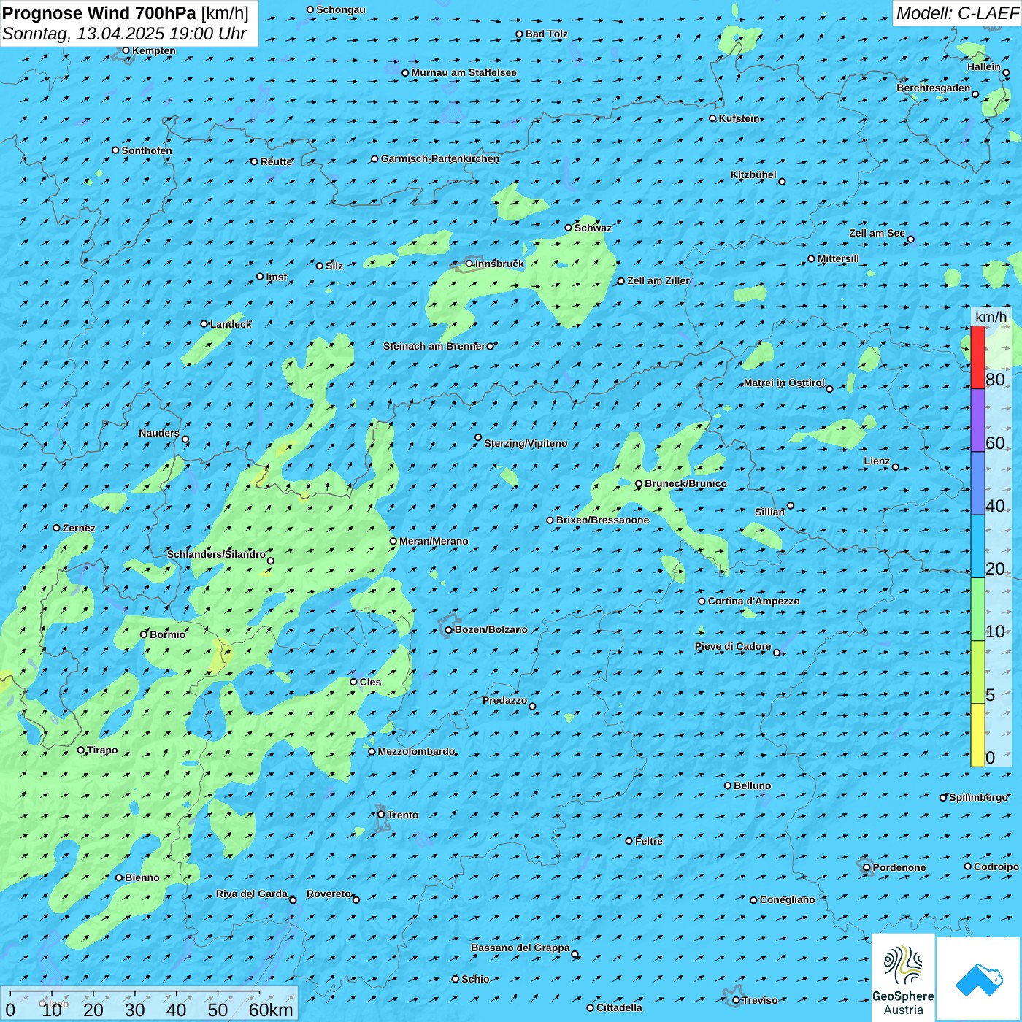Click the Bormio city label
This screenshot has width=1022, height=1022.
[167, 634]
